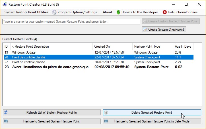The image size is (206, 129).
Task: Open the About menu
Action: (x=107, y=12)
